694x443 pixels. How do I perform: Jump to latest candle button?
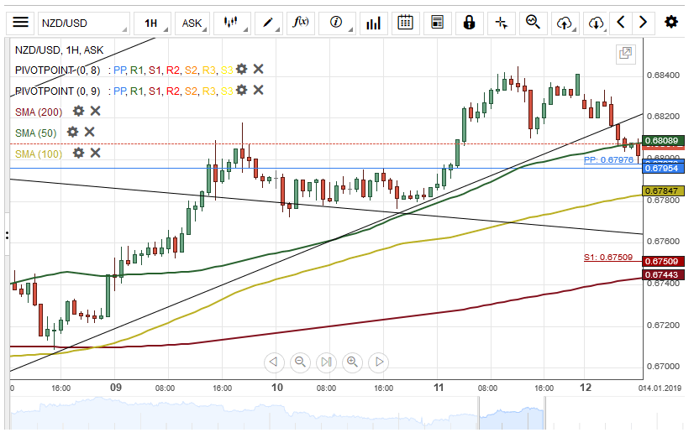tap(326, 362)
